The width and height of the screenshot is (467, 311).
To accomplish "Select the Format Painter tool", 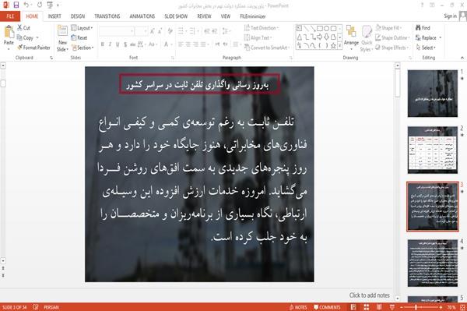I will coord(33,48).
